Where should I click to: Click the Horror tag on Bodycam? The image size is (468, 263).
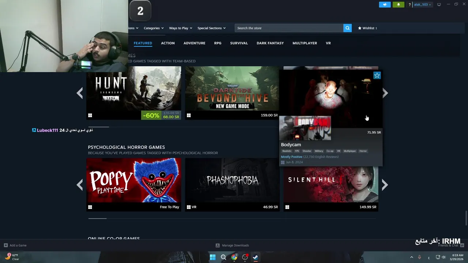(363, 151)
